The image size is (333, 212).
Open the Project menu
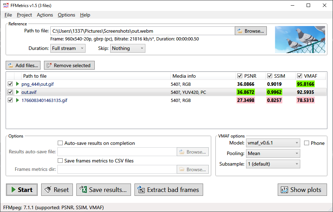tap(24, 15)
